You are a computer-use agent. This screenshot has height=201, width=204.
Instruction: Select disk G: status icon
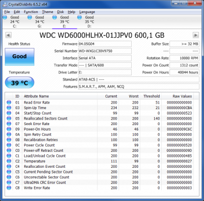pyautogui.click(x=30, y=17)
